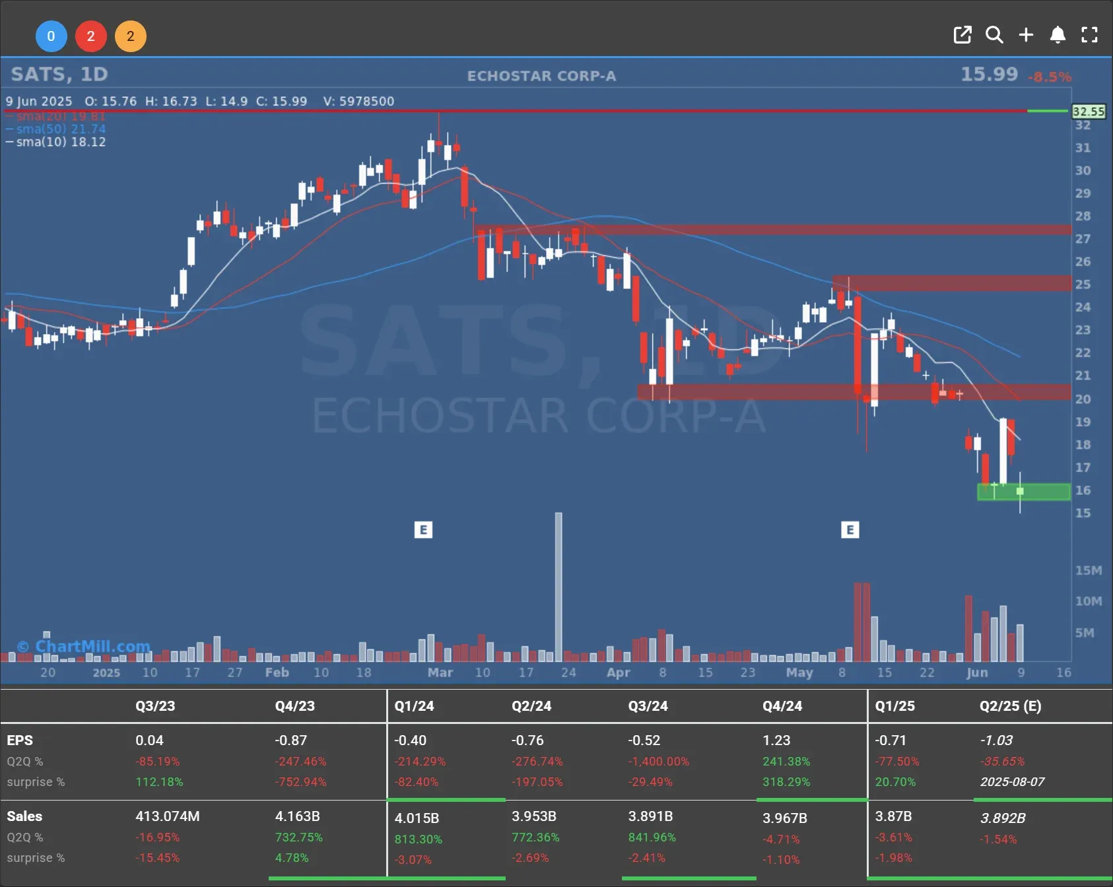
Task: Click ECHOSTAR CORP-A header title
Action: (542, 76)
